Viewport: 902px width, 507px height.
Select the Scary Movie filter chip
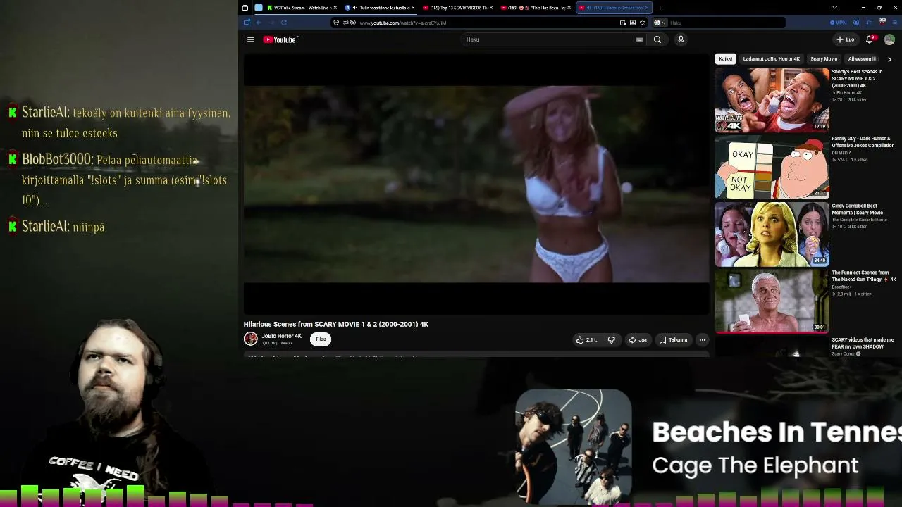(824, 59)
